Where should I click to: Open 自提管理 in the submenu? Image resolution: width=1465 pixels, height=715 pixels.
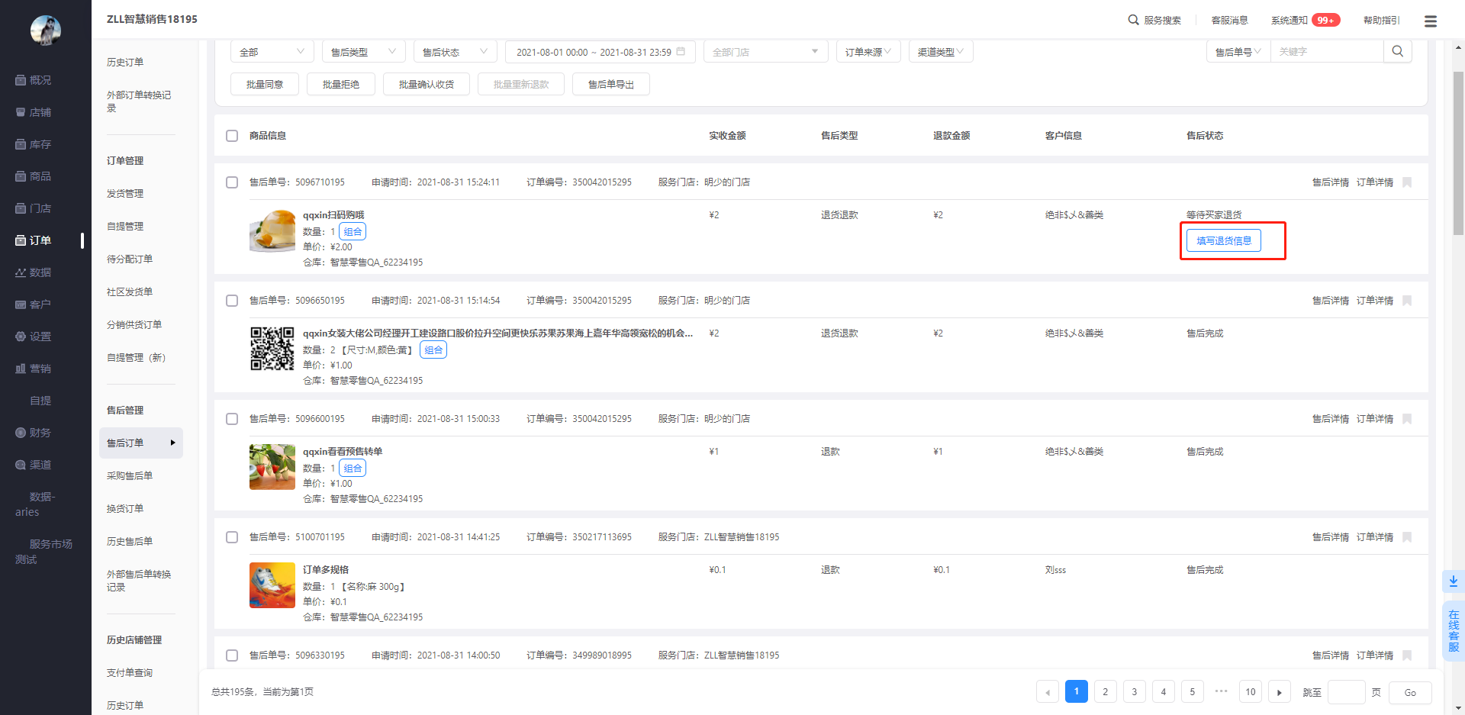click(x=125, y=227)
